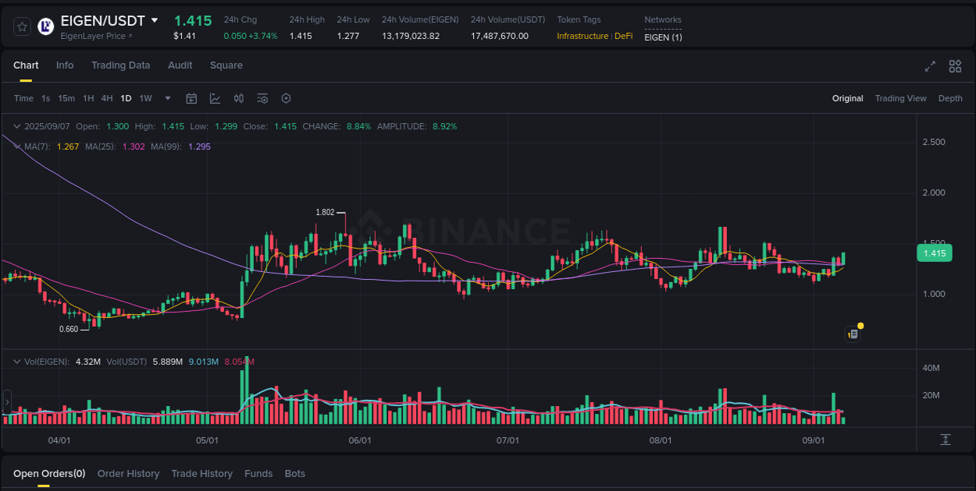Screen dimensions: 976x491
Task: Expand the chart to fullscreen view
Action: 929,67
